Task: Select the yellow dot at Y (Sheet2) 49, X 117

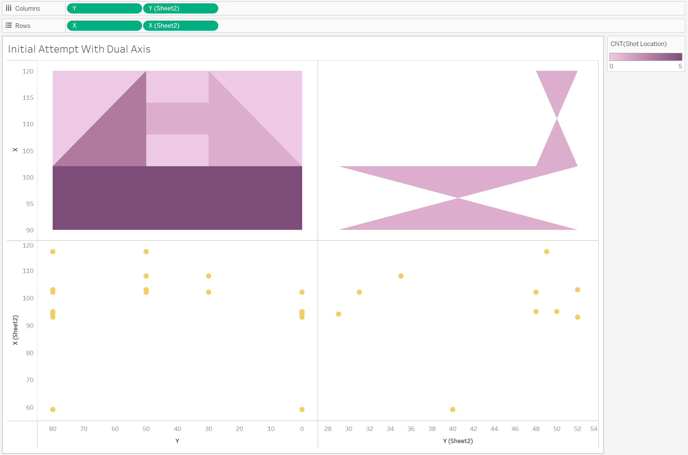Action: [546, 252]
